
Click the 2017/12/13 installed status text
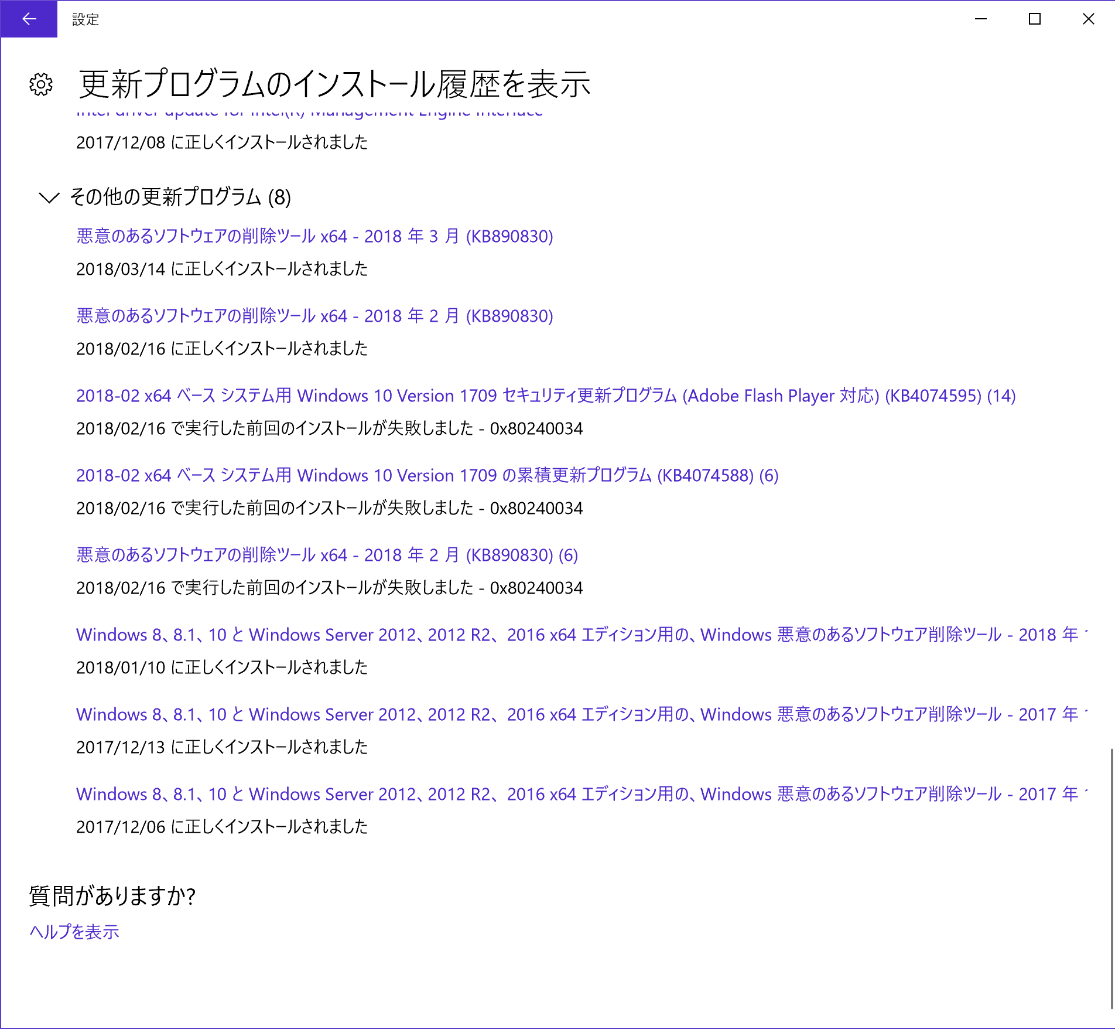pyautogui.click(x=222, y=747)
